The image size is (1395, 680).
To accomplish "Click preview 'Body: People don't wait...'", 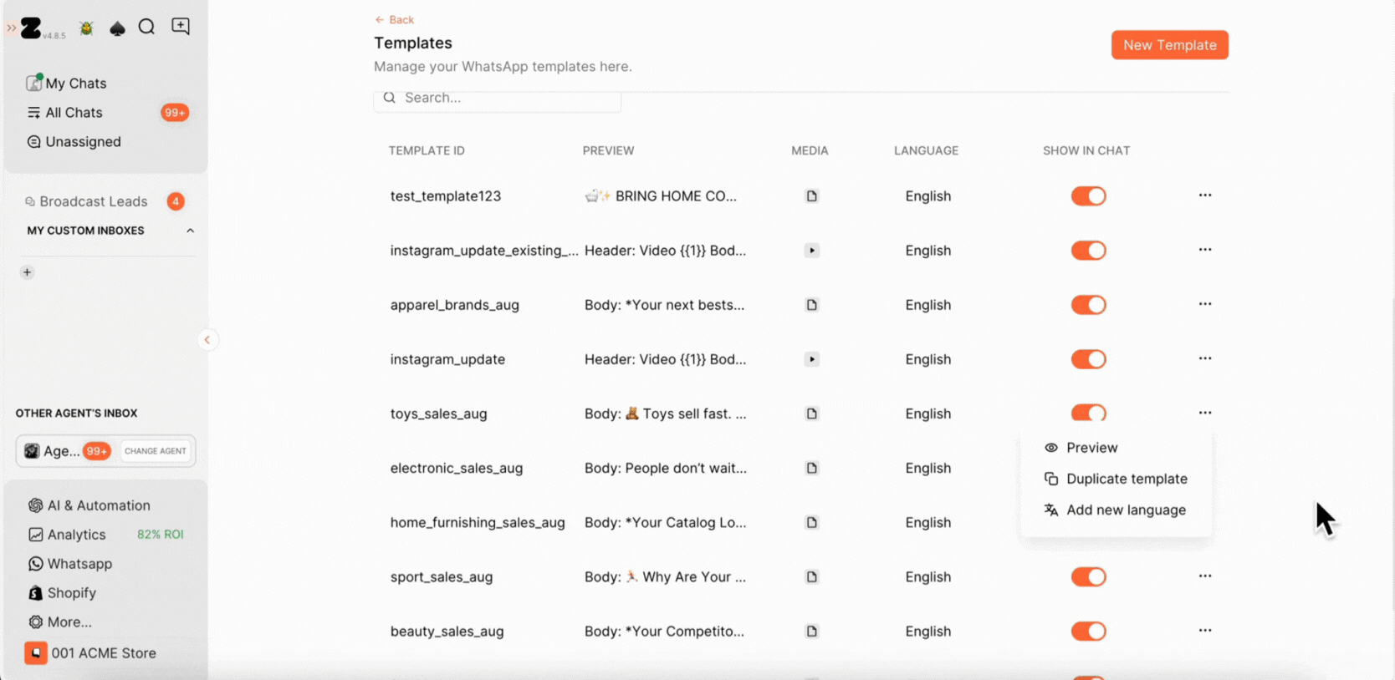I will coord(666,468).
